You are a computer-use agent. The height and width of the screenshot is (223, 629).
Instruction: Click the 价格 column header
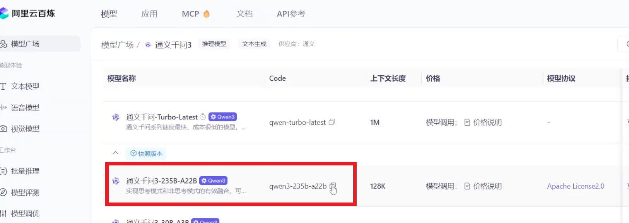[433, 78]
